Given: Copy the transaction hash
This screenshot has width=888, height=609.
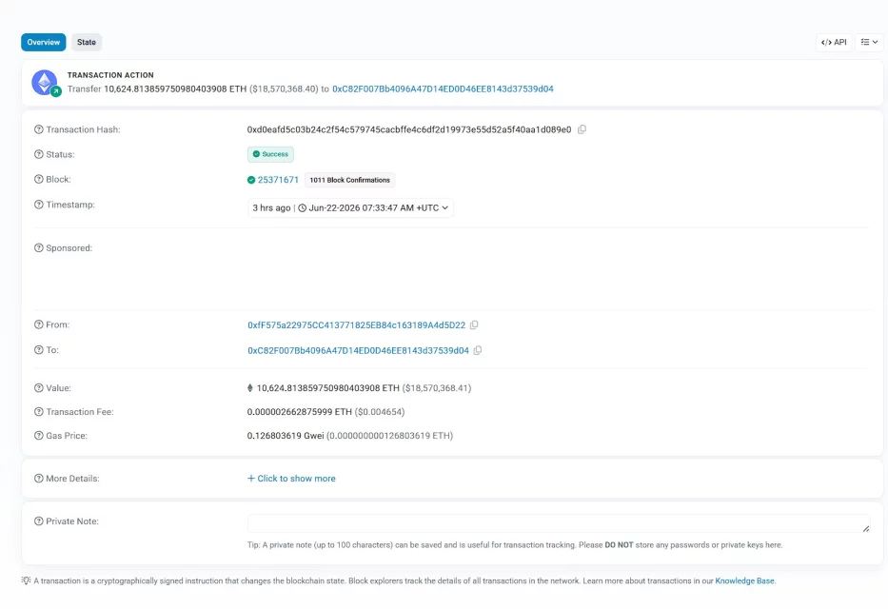Looking at the screenshot, I should 582,129.
